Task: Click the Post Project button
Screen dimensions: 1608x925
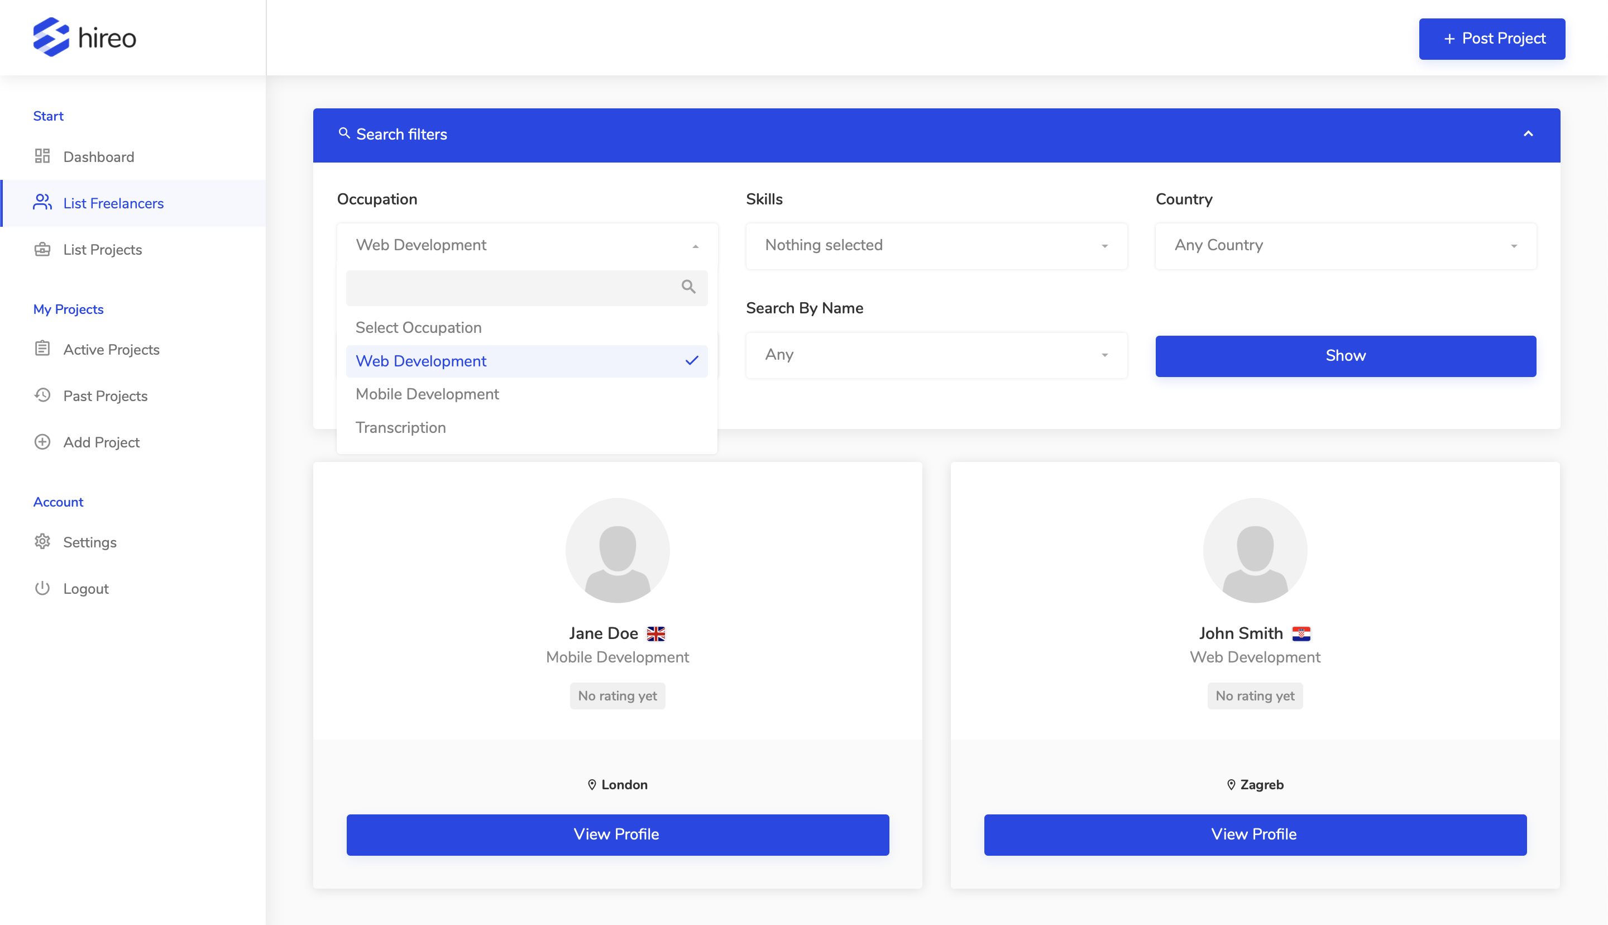Action: (1492, 39)
